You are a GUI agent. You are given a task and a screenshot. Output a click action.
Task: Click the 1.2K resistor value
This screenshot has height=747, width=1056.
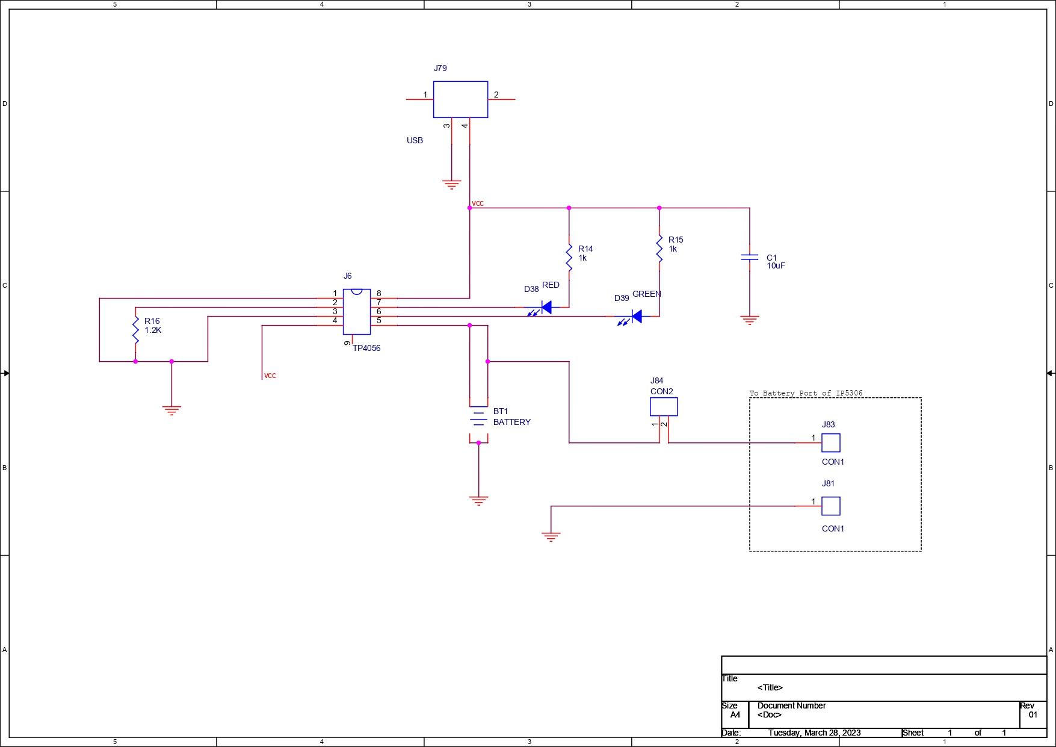pos(153,330)
